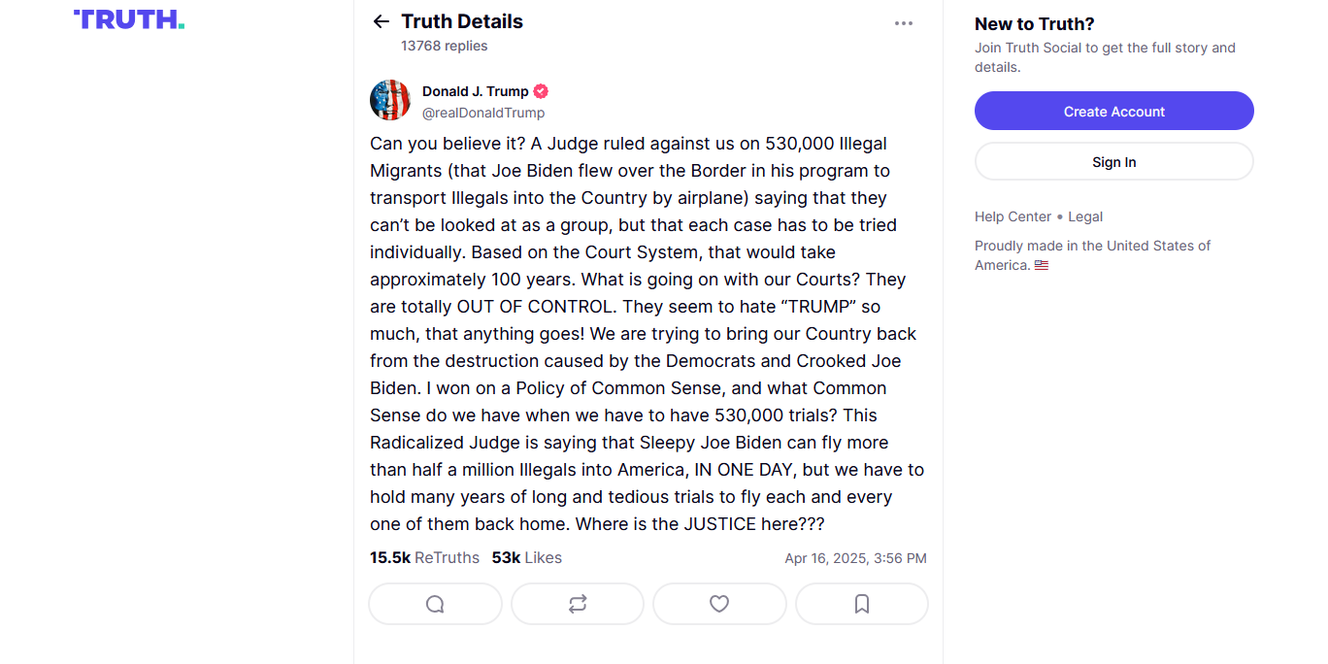Click the Truth Social logo
The height and width of the screenshot is (664, 1328).
128,19
